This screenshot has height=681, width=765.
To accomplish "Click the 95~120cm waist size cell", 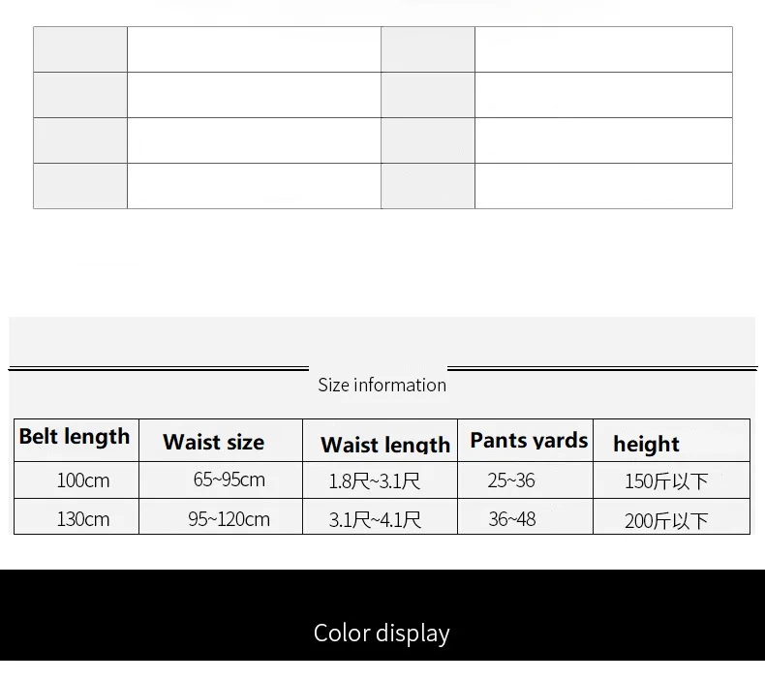I will 221,516.
